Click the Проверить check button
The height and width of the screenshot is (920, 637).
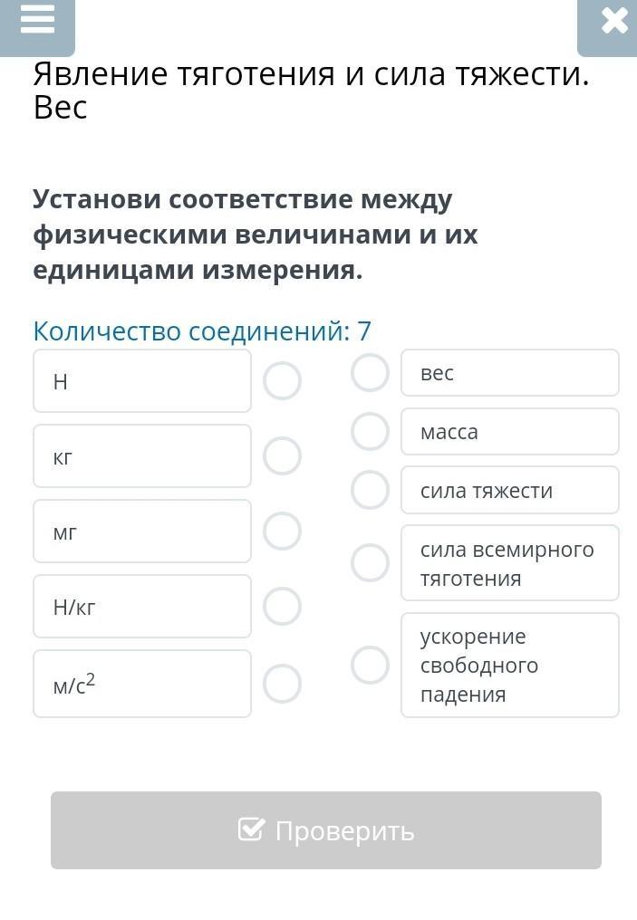(326, 830)
